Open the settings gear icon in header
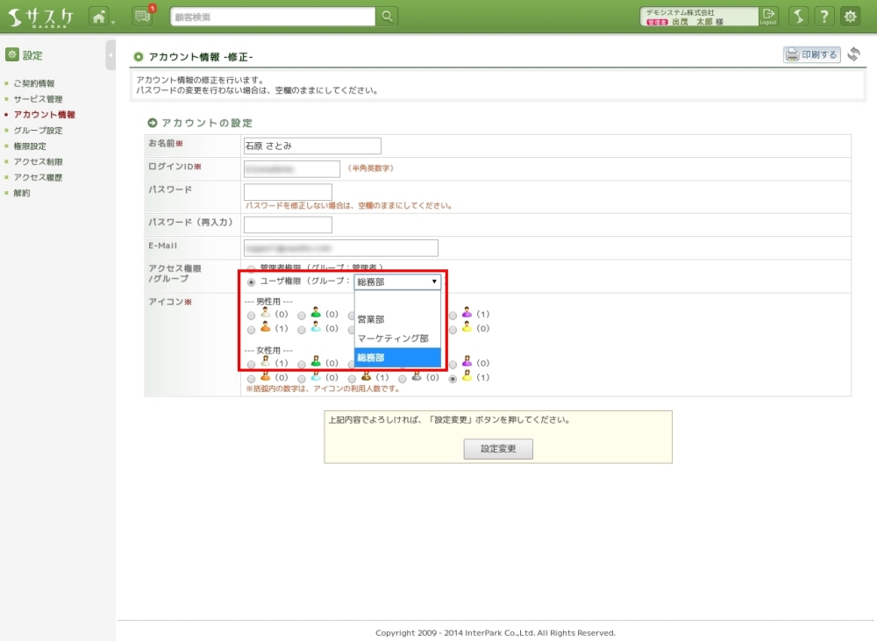Image resolution: width=877 pixels, height=641 pixels. click(x=850, y=17)
